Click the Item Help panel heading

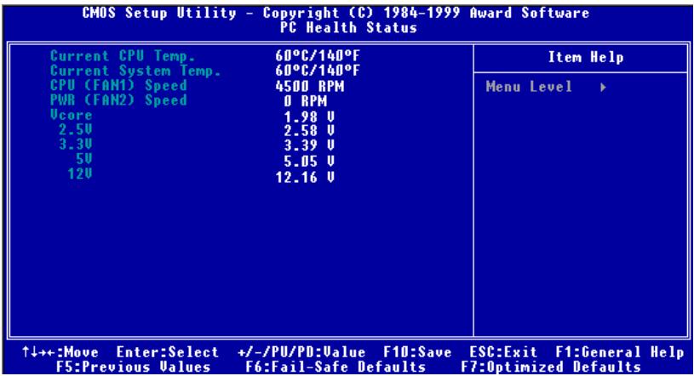point(586,57)
